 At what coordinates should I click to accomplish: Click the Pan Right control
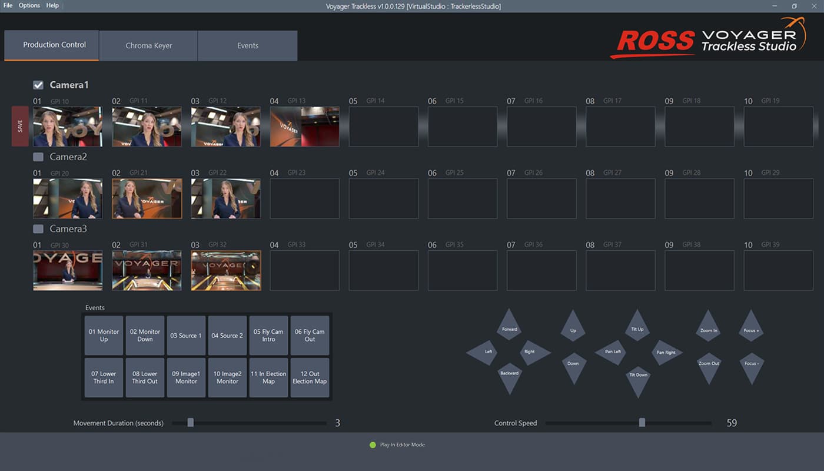pos(667,352)
